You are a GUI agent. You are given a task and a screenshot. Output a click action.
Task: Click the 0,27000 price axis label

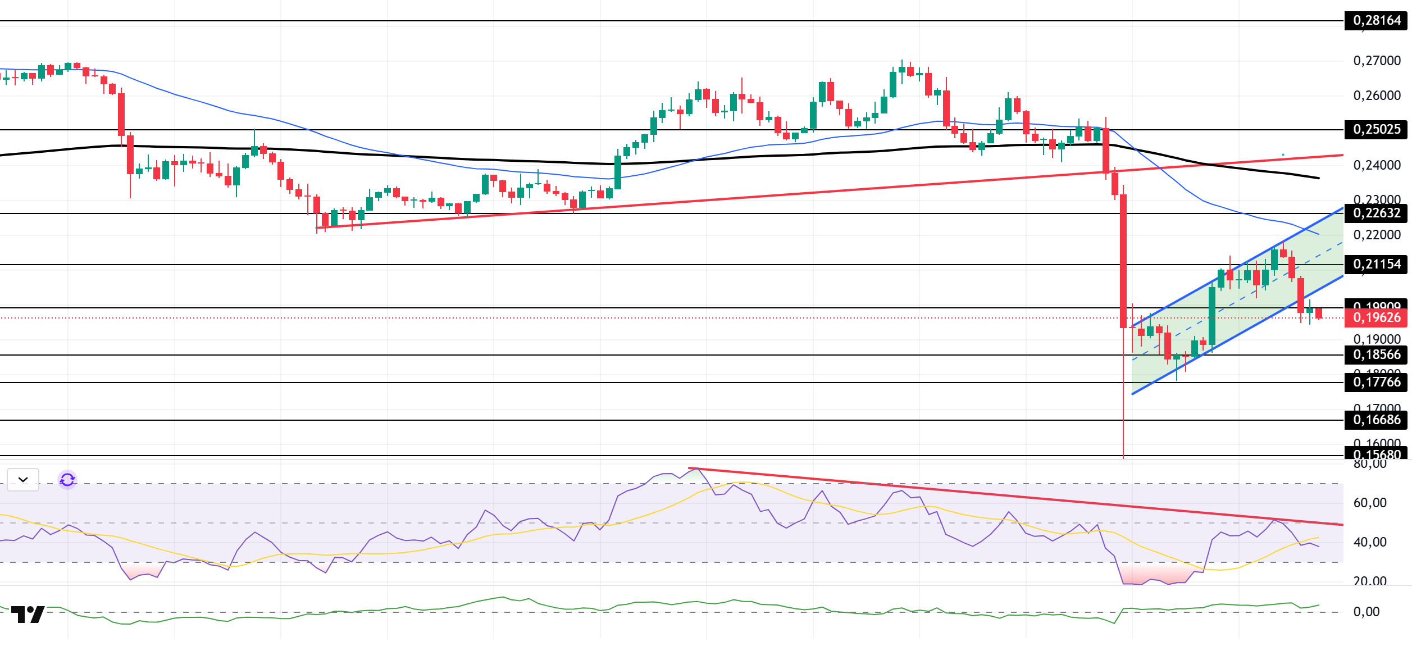1376,61
